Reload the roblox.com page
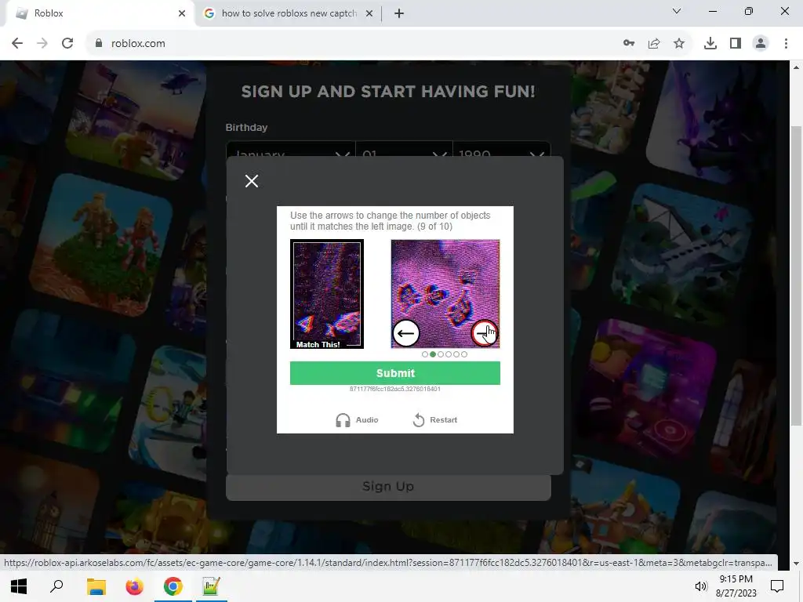803x602 pixels. pos(67,44)
